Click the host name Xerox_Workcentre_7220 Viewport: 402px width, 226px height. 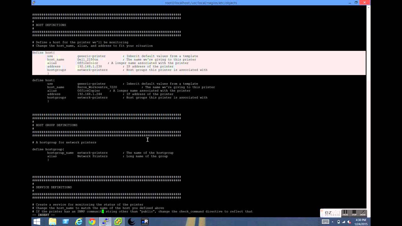(x=97, y=87)
